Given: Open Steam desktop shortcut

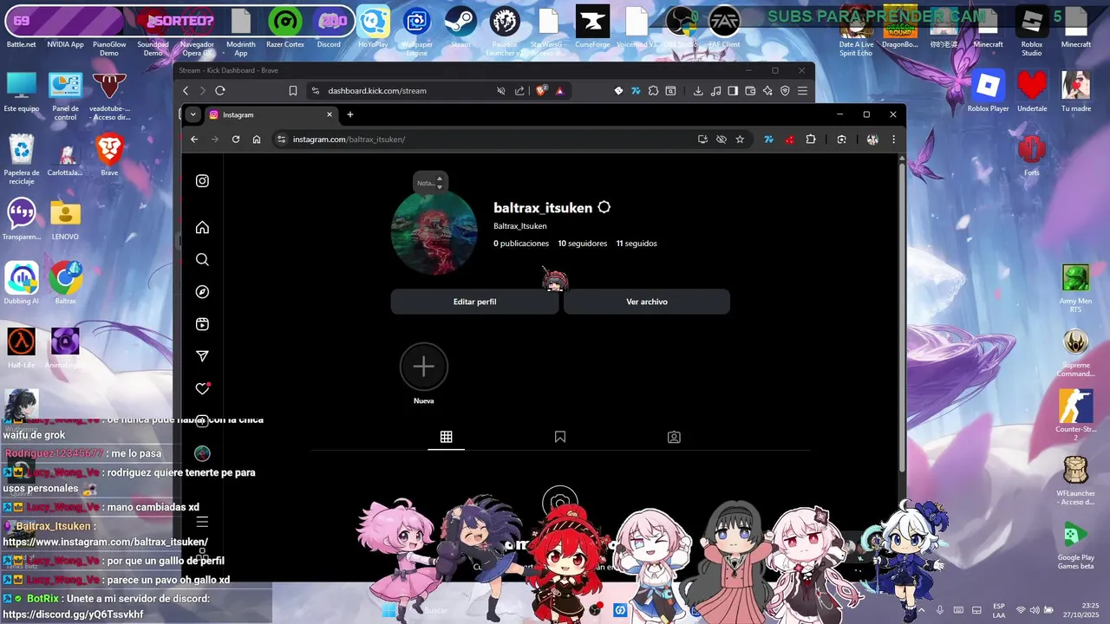Looking at the screenshot, I should [x=460, y=28].
